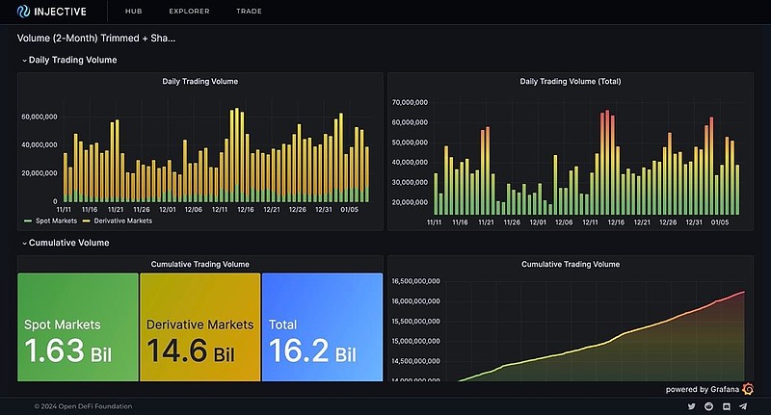Click the green Spot Markets stat tile
Viewport: 771px width, 415px height.
[78, 327]
